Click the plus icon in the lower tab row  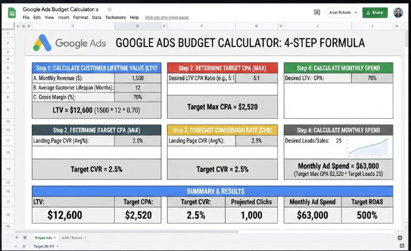16,246
